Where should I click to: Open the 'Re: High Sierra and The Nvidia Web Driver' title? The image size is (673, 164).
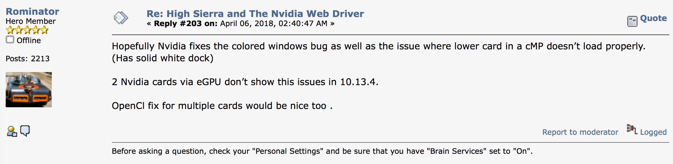[x=255, y=14]
